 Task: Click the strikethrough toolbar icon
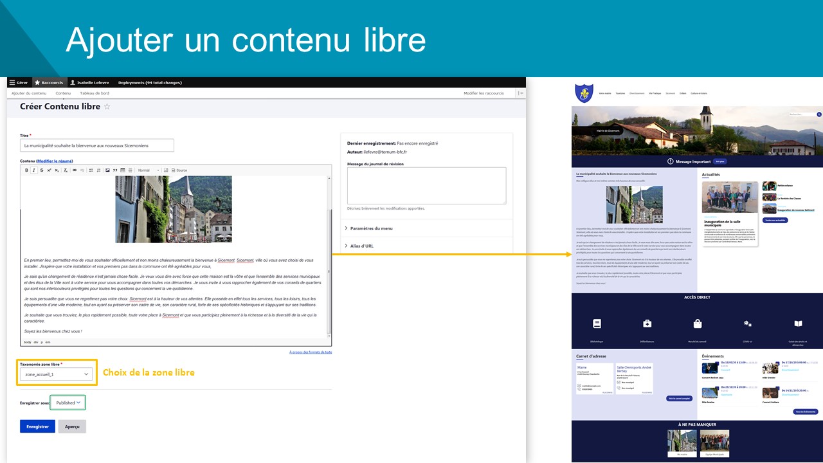point(42,170)
